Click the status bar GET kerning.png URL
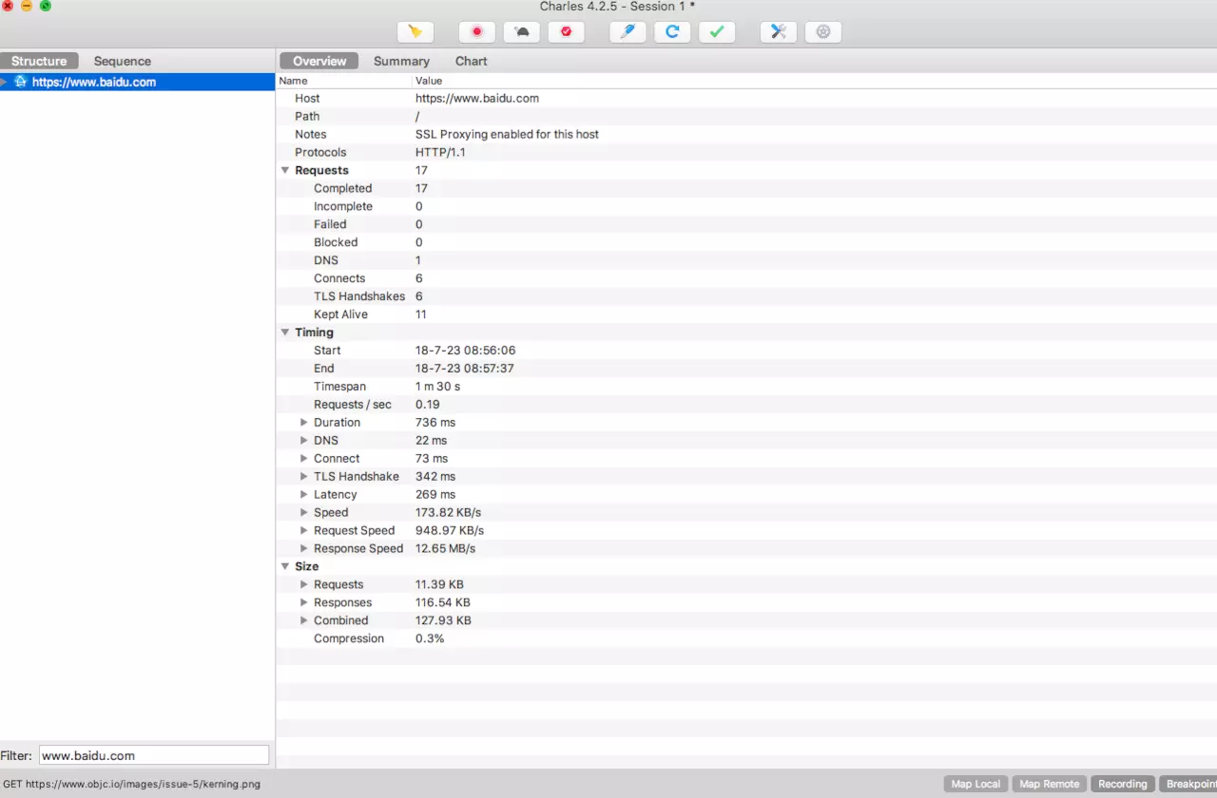Screen dimensions: 1217x798 [131, 785]
